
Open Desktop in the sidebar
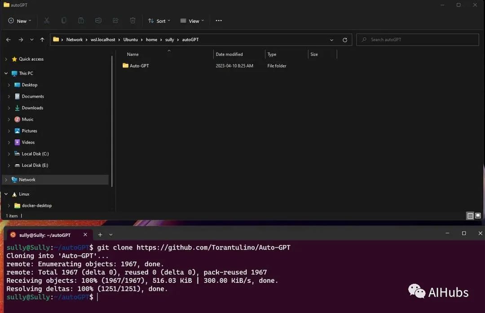tap(29, 85)
